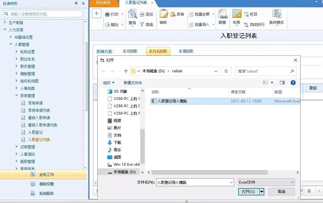Click the help question mark icon
The image size is (323, 203).
point(293,83)
